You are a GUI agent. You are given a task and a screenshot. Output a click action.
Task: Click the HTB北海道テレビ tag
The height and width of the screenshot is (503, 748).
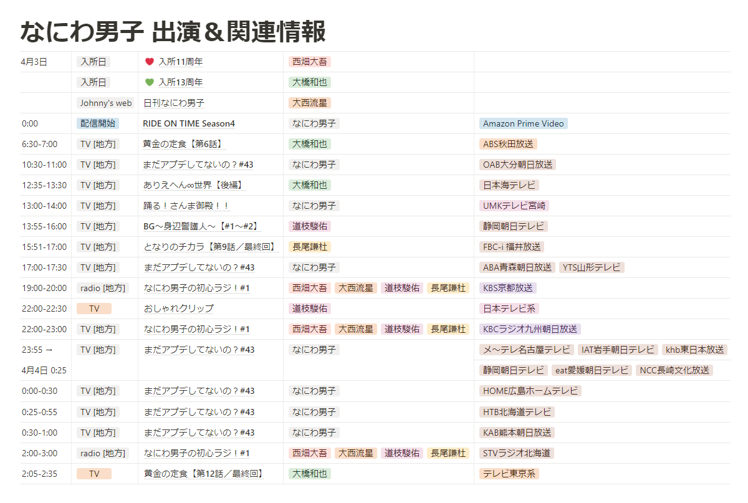coord(517,412)
